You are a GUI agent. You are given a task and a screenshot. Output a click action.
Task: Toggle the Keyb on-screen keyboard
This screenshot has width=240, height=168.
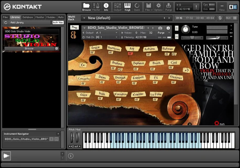127,7
